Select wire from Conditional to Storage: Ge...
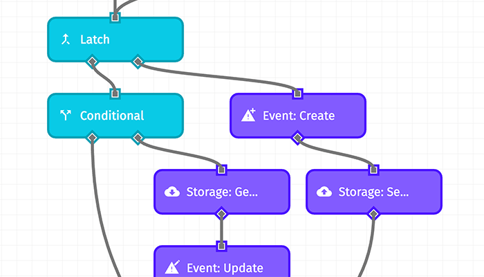 click(x=180, y=152)
